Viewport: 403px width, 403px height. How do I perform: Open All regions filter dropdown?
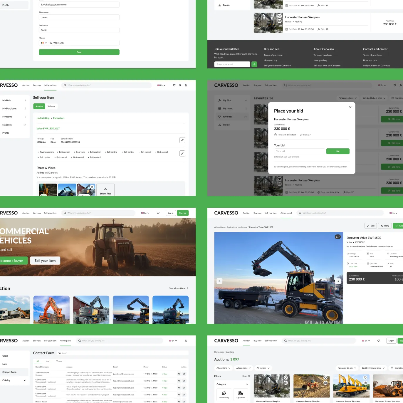click(263, 368)
